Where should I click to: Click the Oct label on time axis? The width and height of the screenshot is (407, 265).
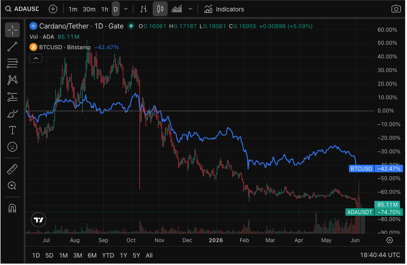(131, 240)
